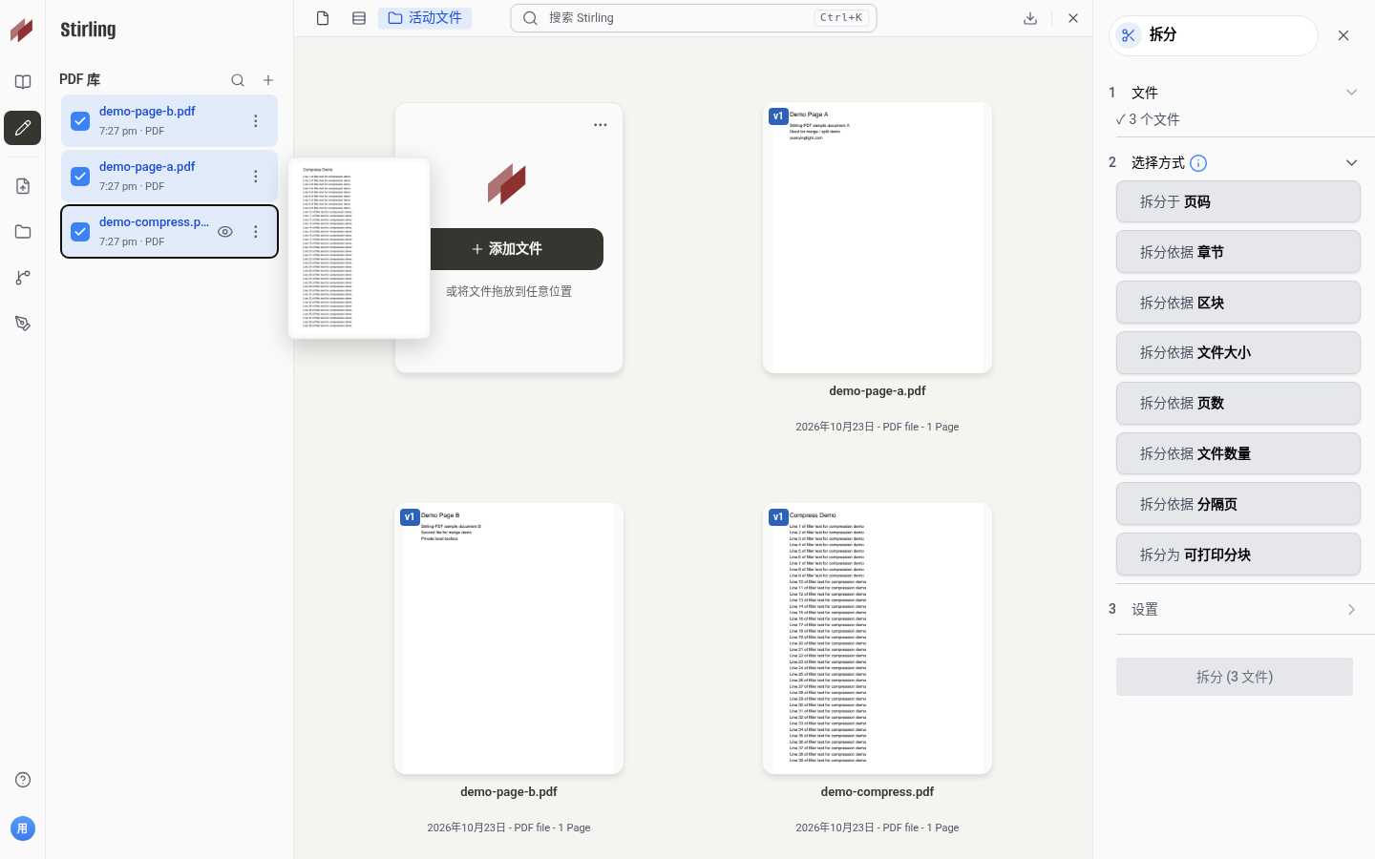Select the demo-page-b.pdf thumbnail card

pos(509,639)
